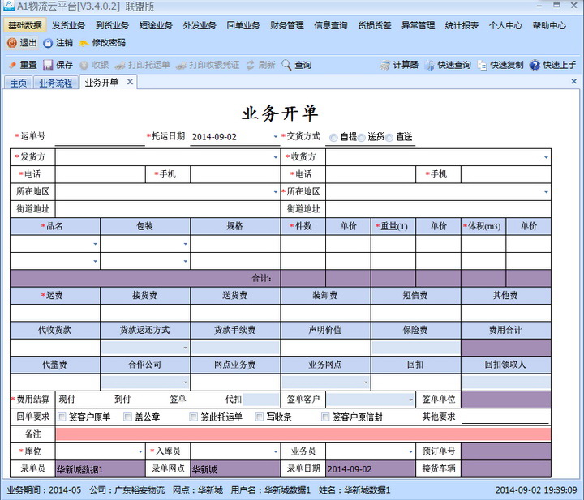Click the 快速查询 quick search icon
The height and width of the screenshot is (500, 584).
click(430, 65)
